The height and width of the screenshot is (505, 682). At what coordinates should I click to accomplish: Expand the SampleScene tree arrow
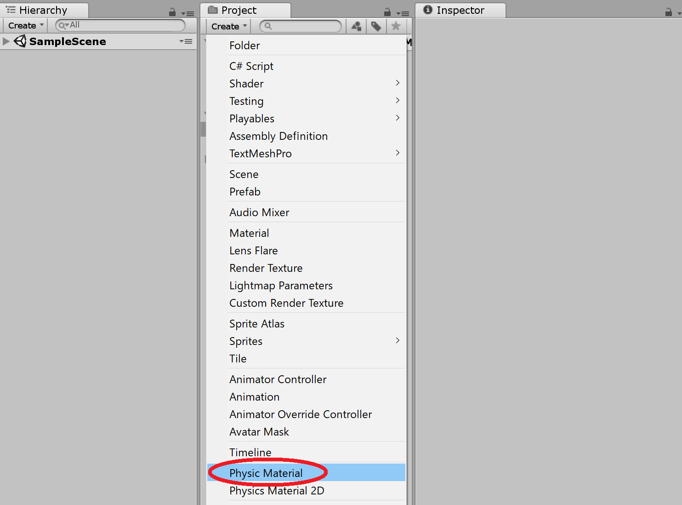tap(6, 41)
